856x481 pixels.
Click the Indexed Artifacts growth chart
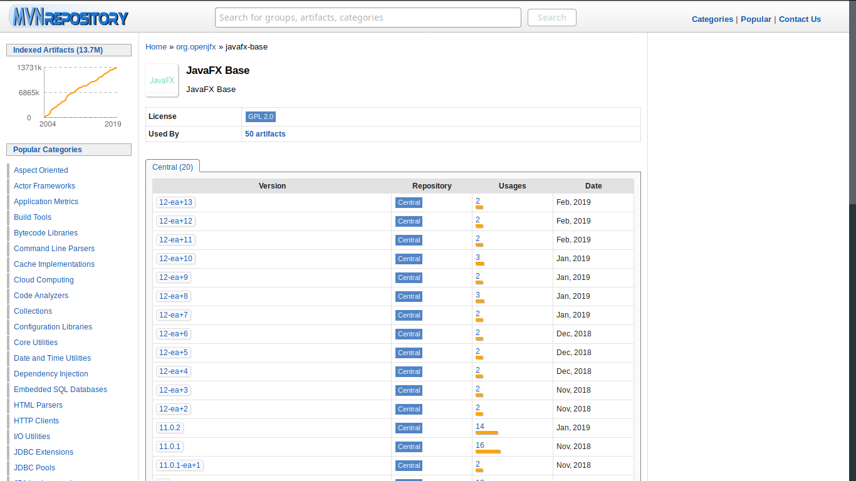click(80, 92)
